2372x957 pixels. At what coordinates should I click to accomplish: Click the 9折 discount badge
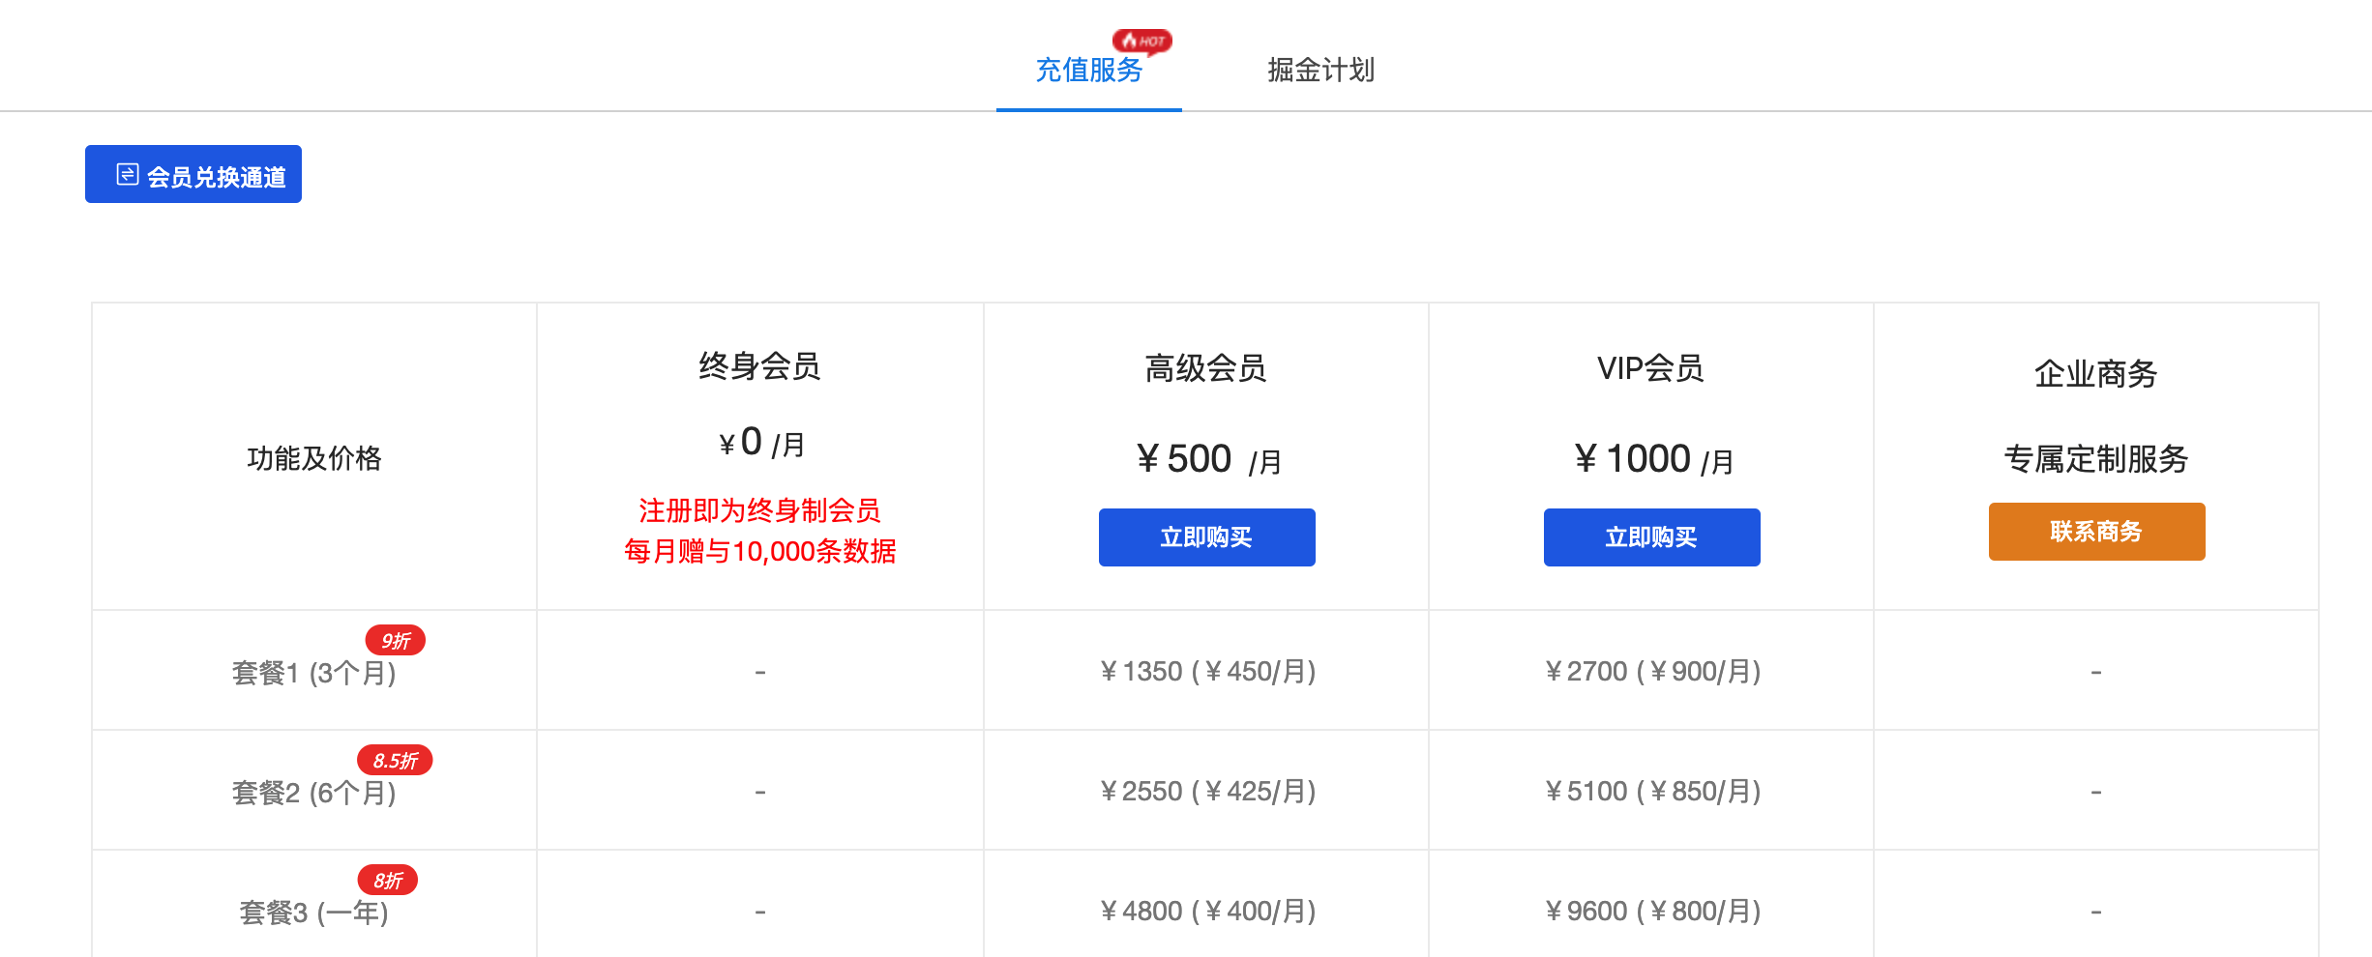tap(395, 640)
